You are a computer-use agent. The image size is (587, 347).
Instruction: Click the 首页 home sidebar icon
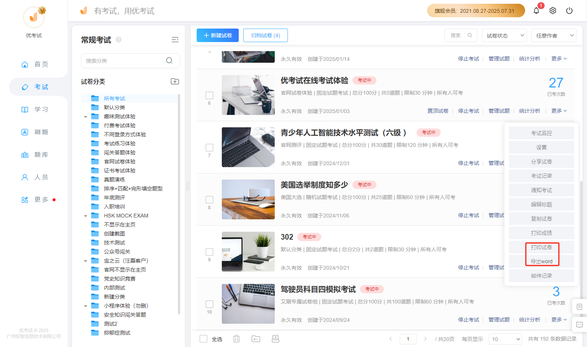pyautogui.click(x=25, y=64)
